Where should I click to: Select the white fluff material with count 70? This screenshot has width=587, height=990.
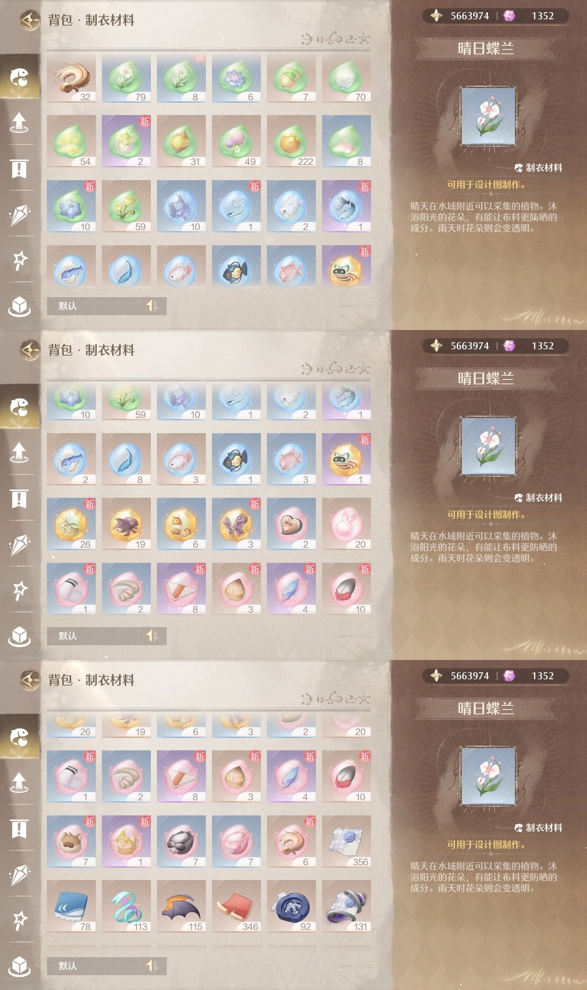(346, 78)
